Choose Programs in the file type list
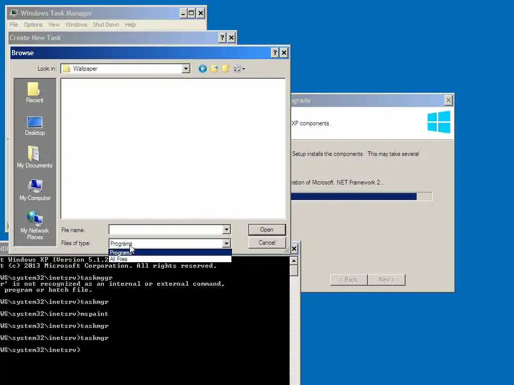 pyautogui.click(x=170, y=253)
